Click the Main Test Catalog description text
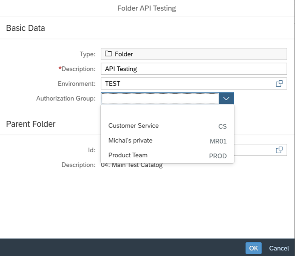295x256 pixels. pos(132,165)
